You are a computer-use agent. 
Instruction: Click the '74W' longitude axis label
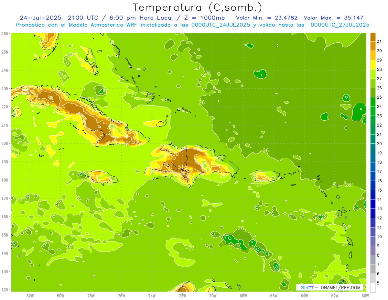click(x=152, y=296)
